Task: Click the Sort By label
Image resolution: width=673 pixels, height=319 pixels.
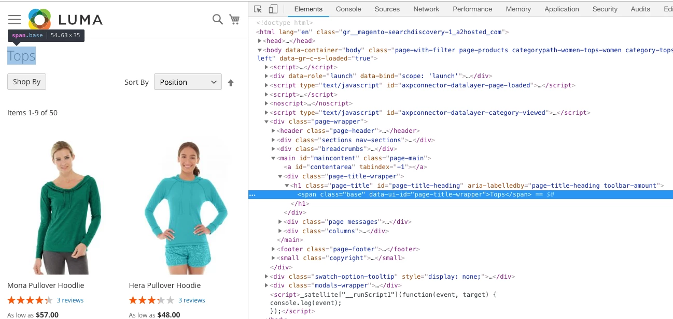Action: click(x=136, y=82)
